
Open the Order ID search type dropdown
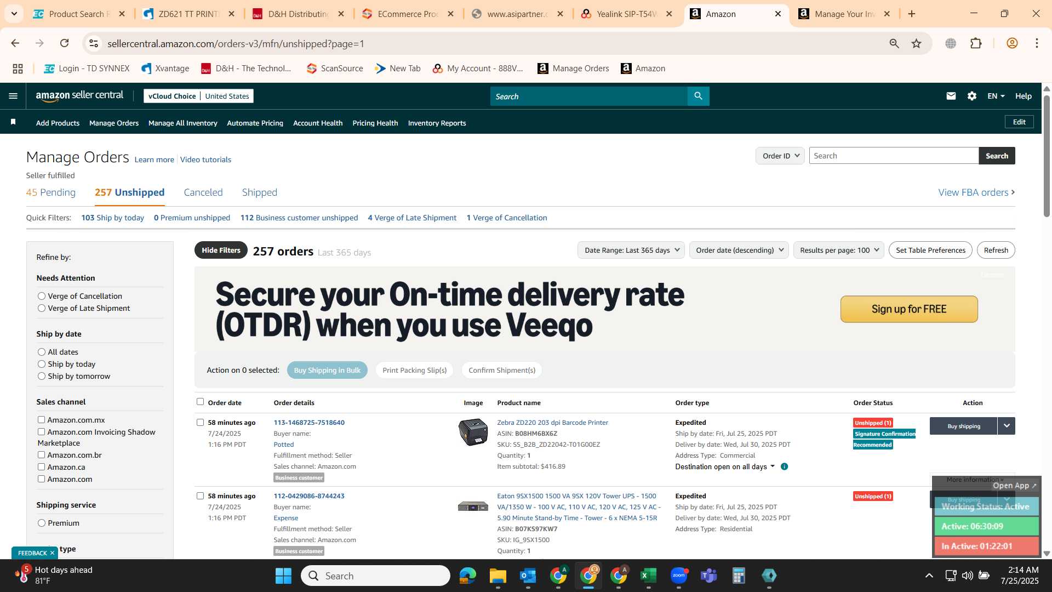tap(780, 156)
